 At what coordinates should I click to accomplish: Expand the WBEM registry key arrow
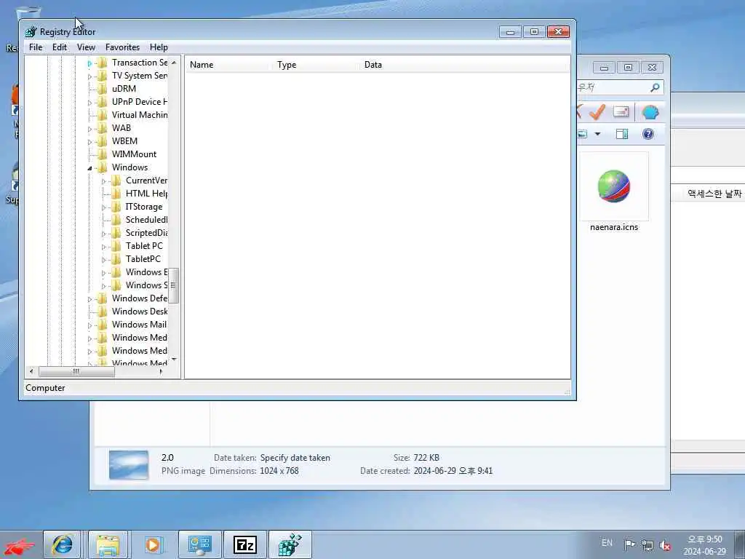pos(89,142)
